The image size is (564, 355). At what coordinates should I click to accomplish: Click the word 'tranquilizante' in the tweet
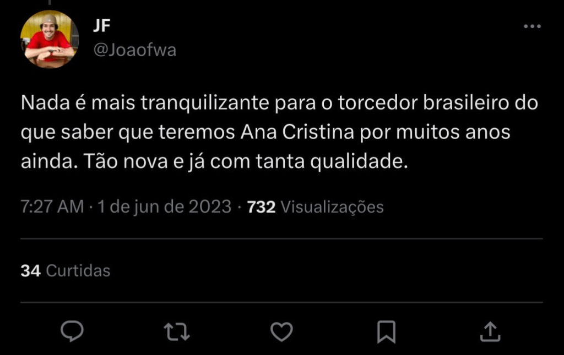(207, 104)
